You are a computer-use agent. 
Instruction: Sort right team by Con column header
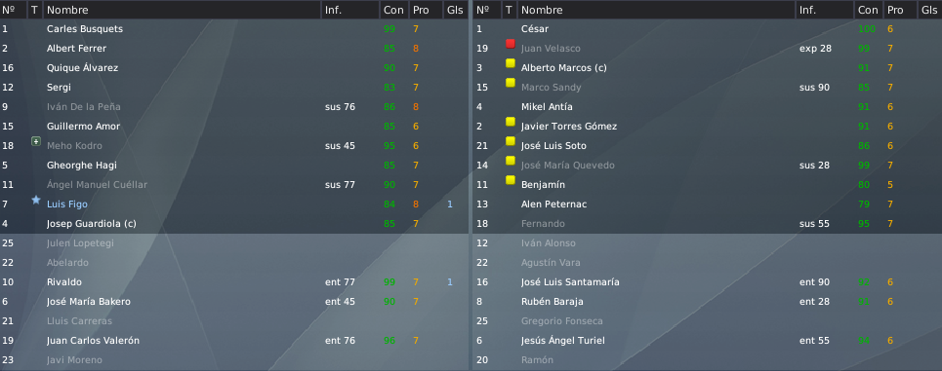pos(868,10)
